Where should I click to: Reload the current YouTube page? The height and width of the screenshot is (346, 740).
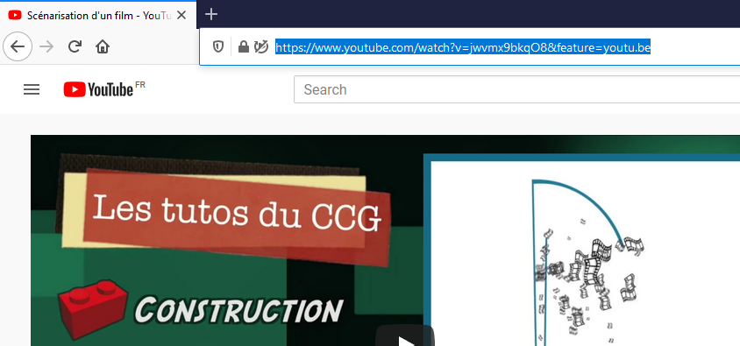75,46
